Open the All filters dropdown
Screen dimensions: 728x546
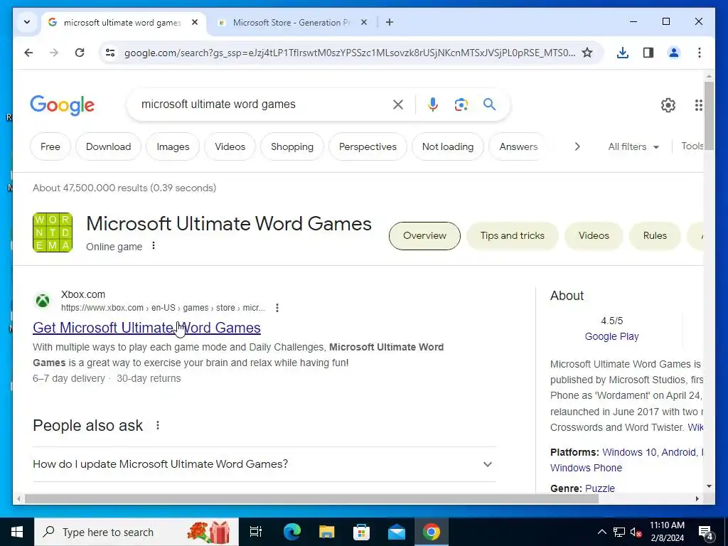pyautogui.click(x=633, y=146)
